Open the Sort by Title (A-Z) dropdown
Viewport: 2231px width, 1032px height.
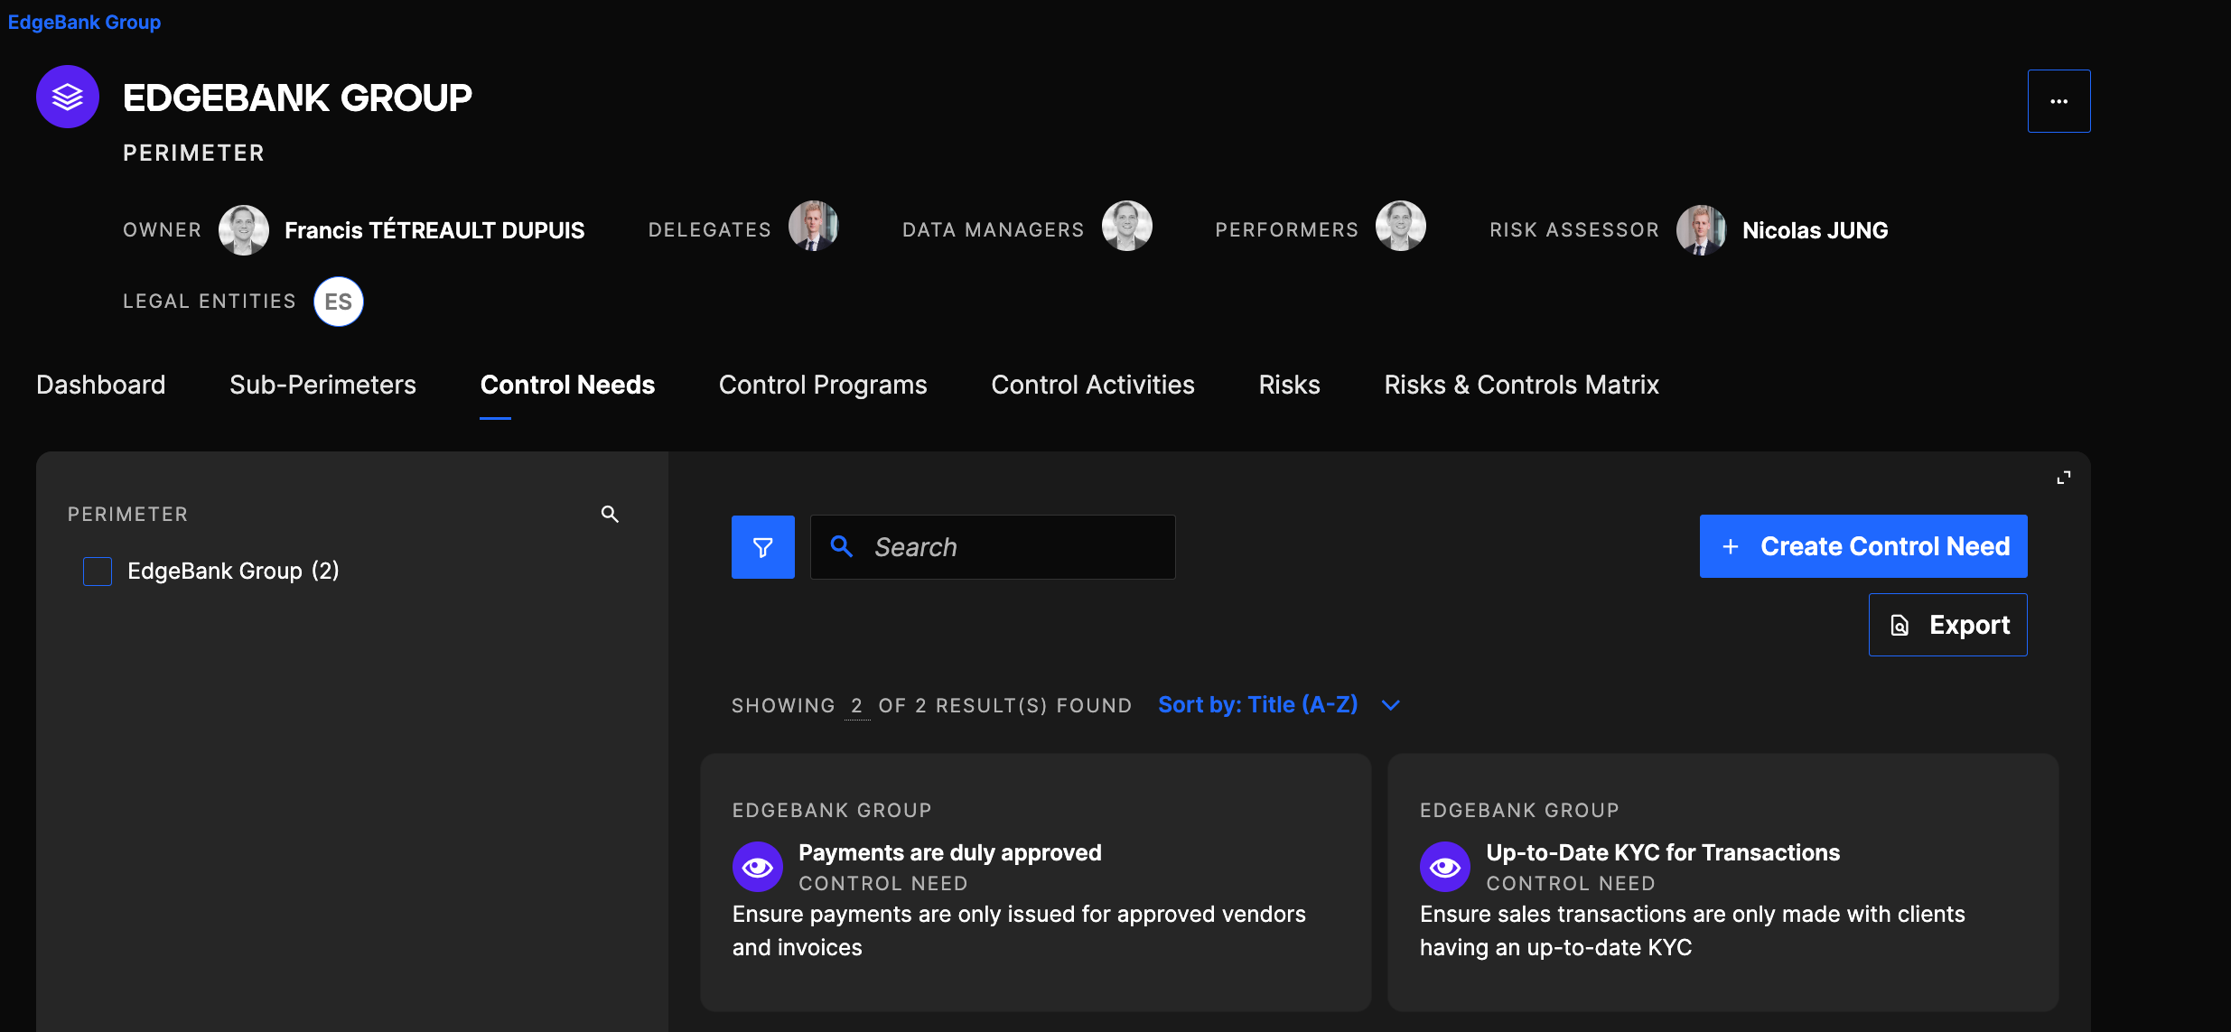pos(1257,704)
